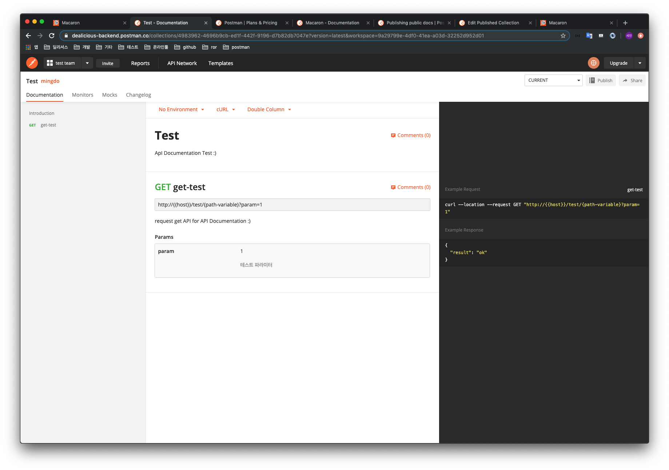Click the Publish button

pos(601,80)
